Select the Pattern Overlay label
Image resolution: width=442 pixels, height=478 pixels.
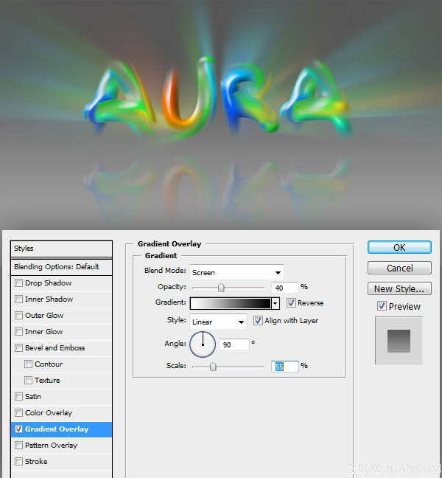pos(51,445)
